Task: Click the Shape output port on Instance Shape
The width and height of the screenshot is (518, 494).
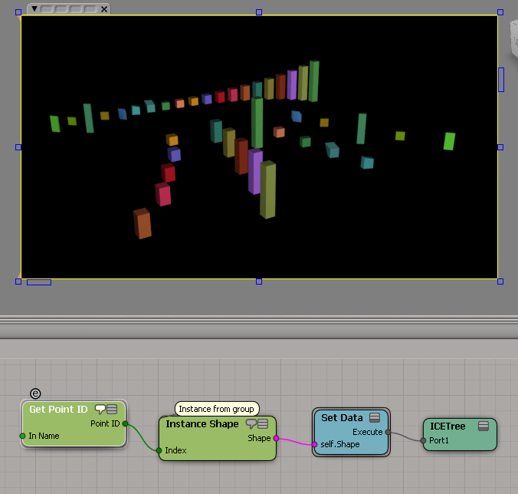Action: click(275, 439)
